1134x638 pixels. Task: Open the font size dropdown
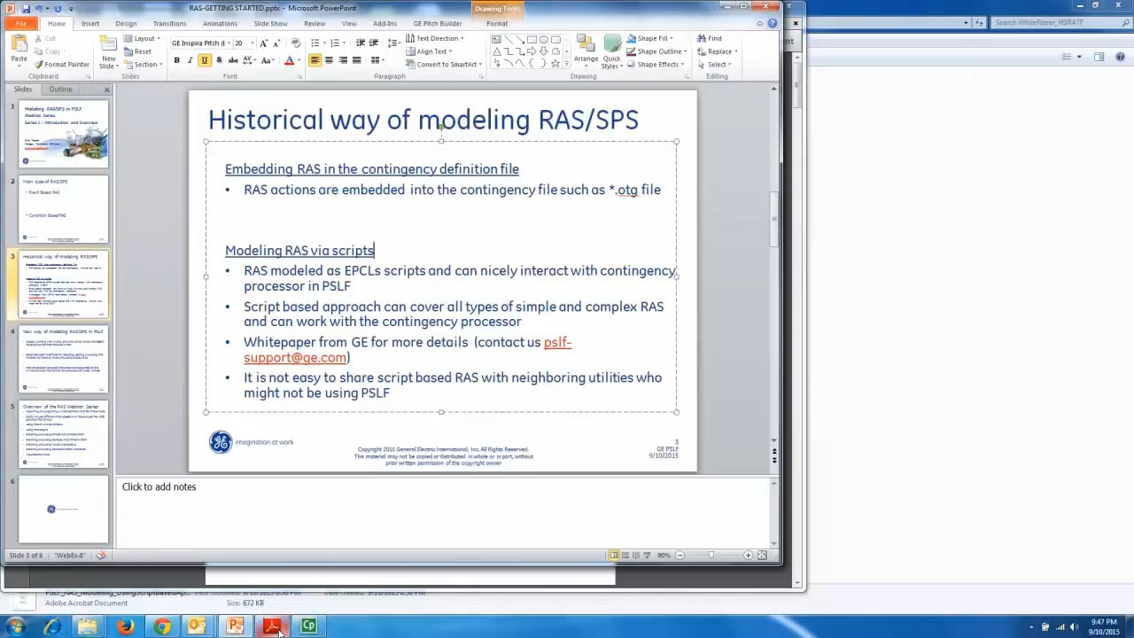(251, 43)
